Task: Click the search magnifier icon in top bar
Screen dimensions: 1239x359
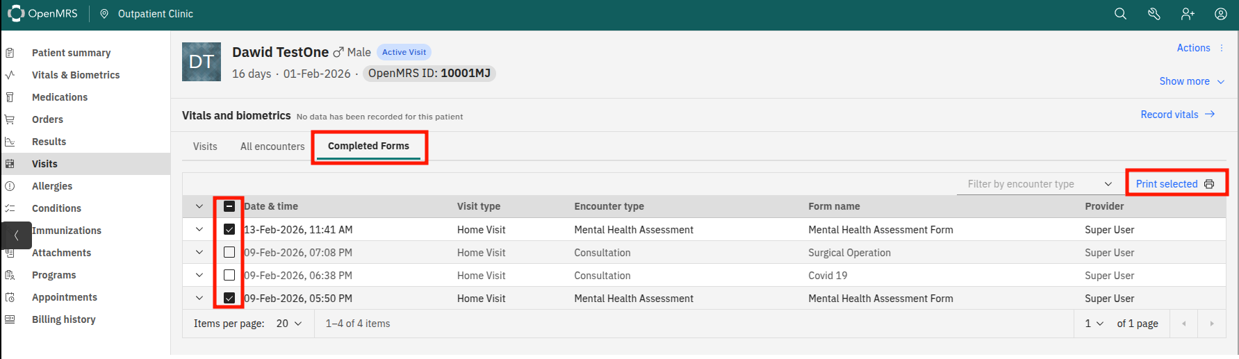Action: [x=1120, y=14]
